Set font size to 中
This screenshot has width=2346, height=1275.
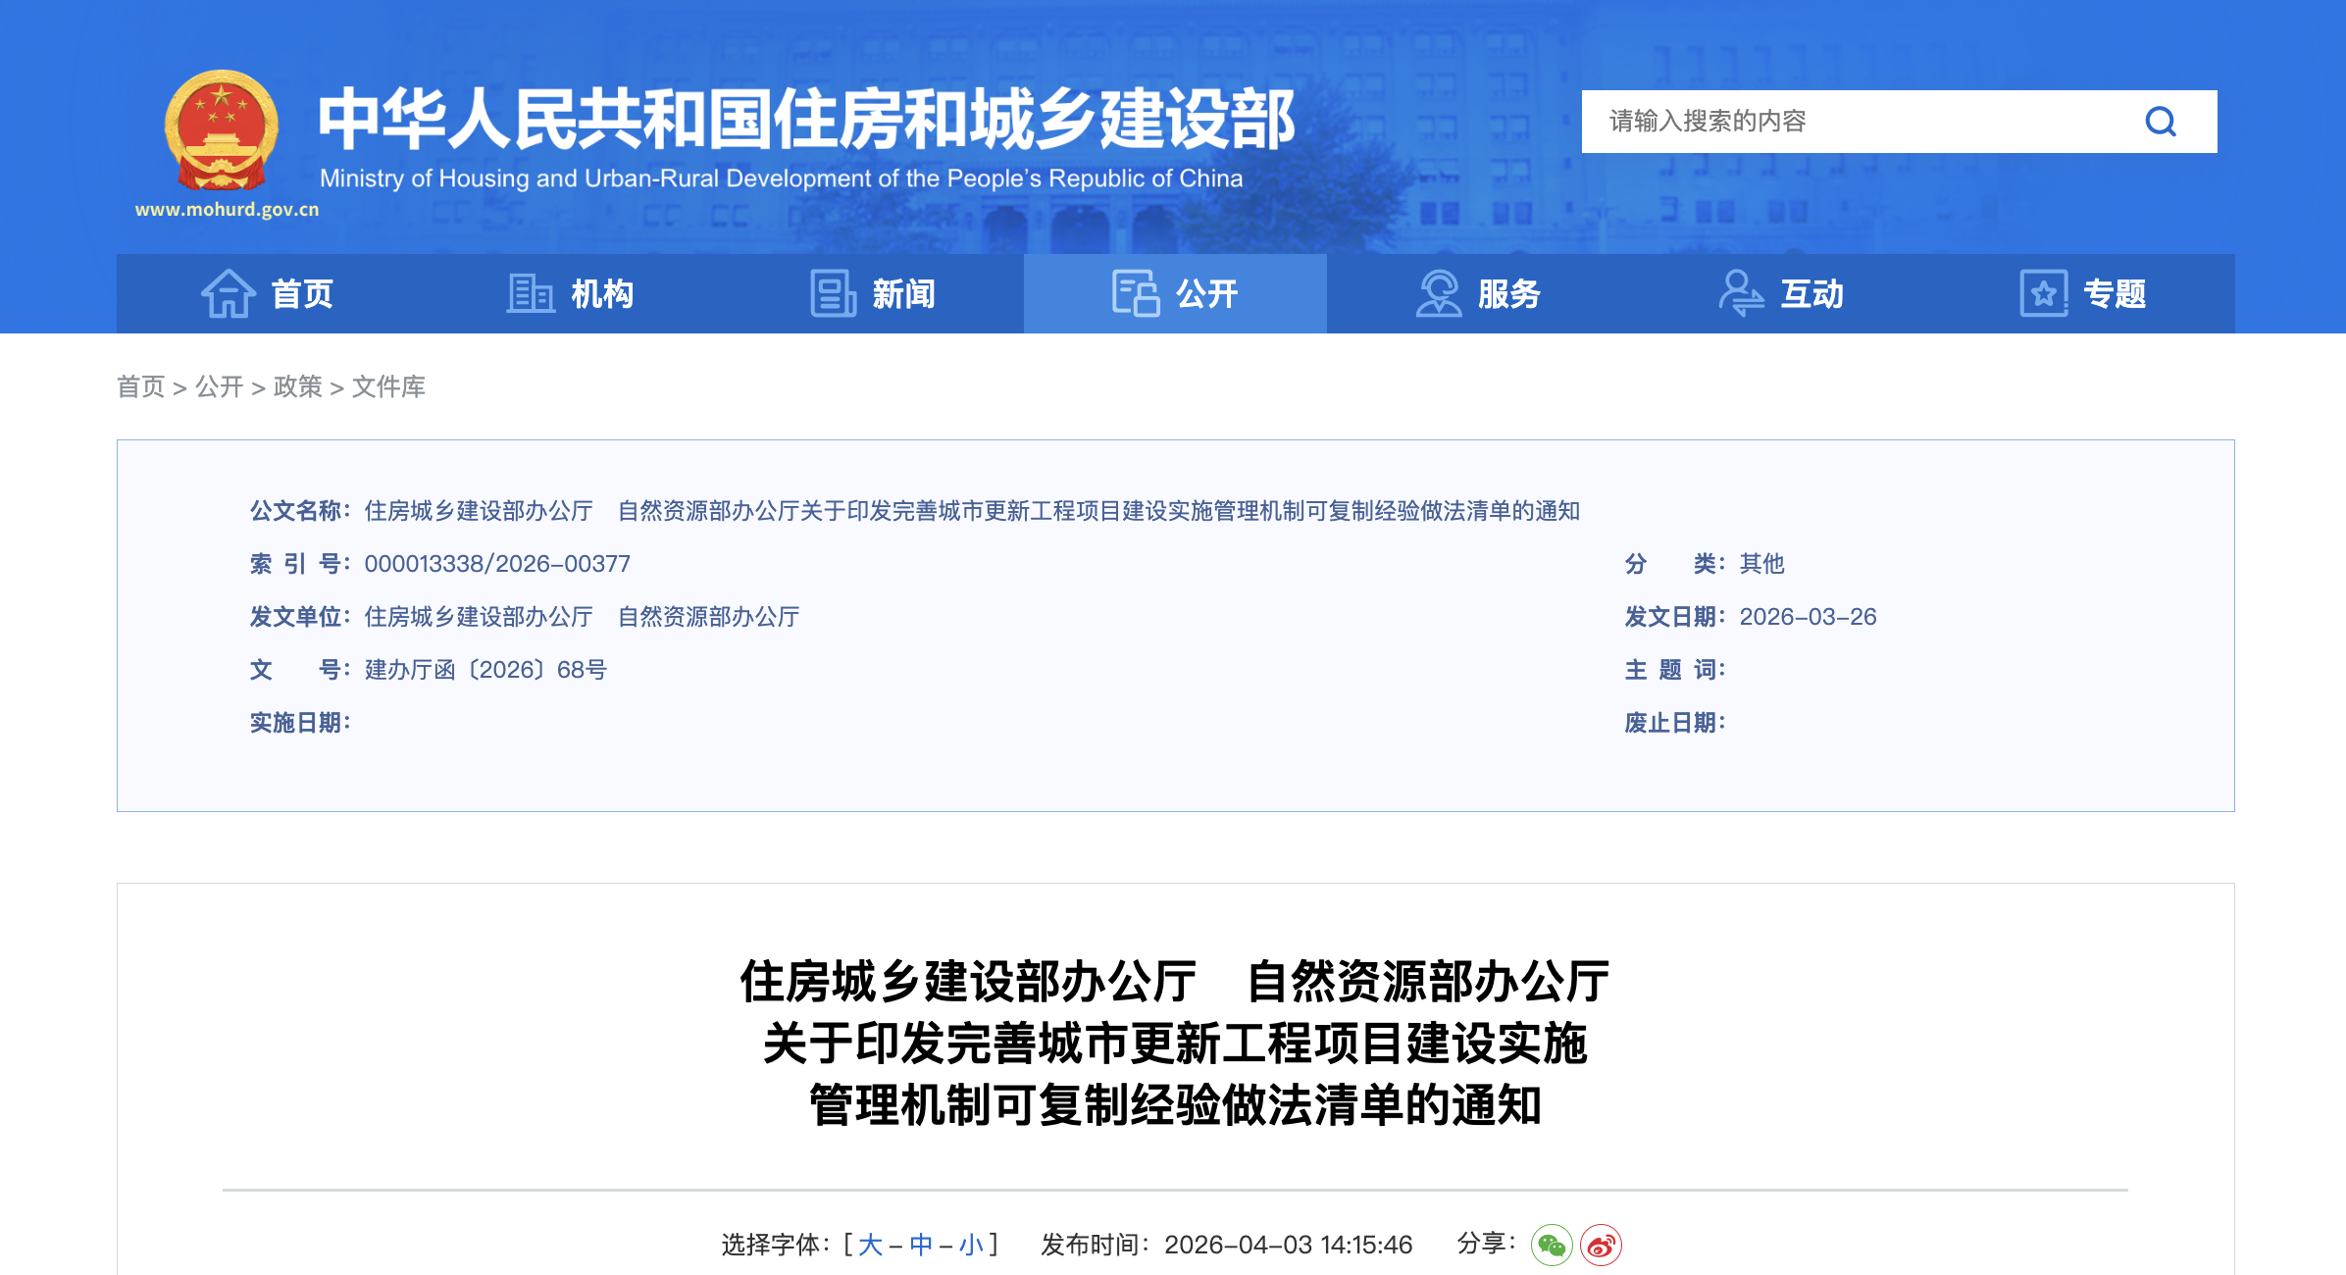pos(921,1246)
